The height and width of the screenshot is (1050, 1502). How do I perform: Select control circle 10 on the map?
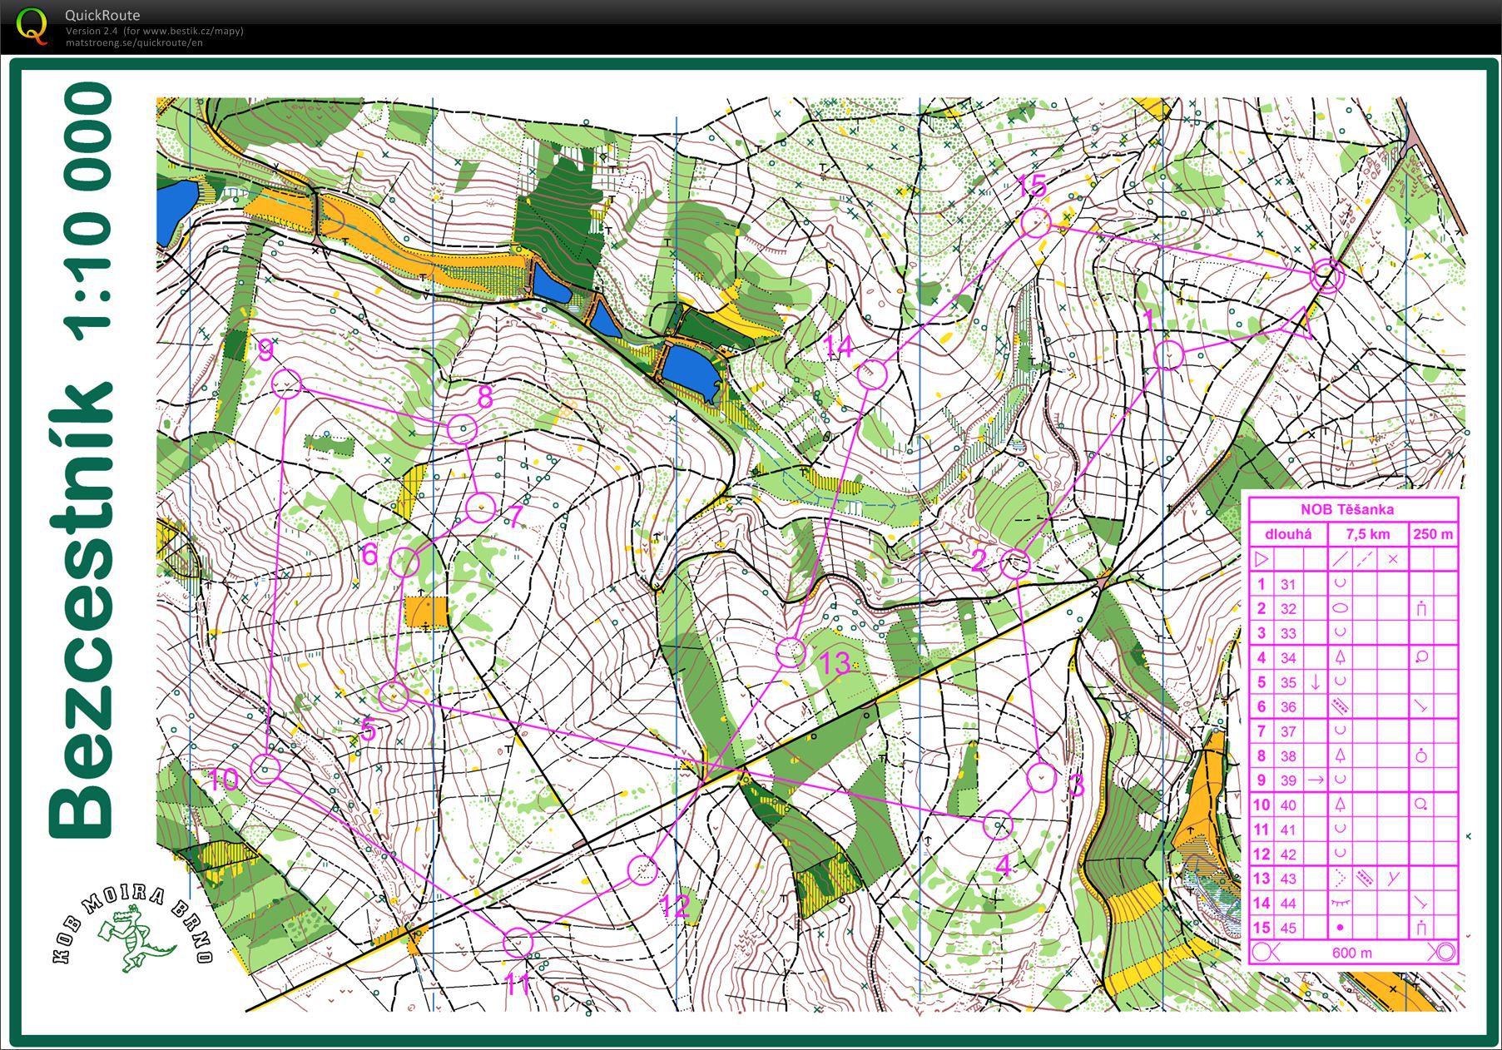265,770
